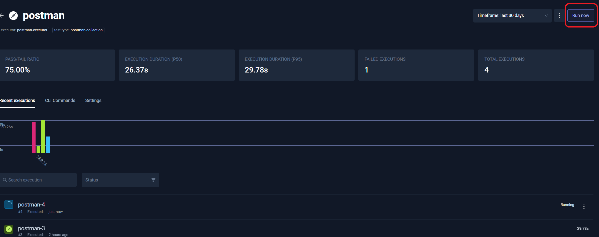Expand the Timeframe last 30 days dropdown
Viewport: 599px width, 237px height.
512,15
